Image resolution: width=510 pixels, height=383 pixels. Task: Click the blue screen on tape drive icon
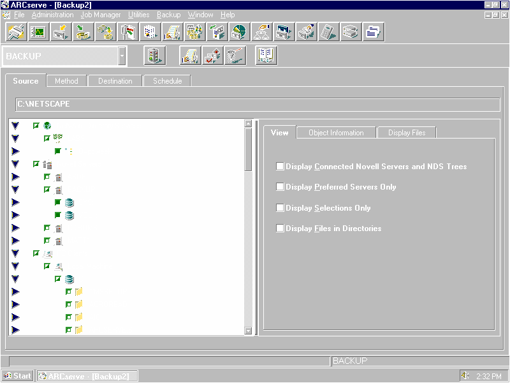coord(284,32)
